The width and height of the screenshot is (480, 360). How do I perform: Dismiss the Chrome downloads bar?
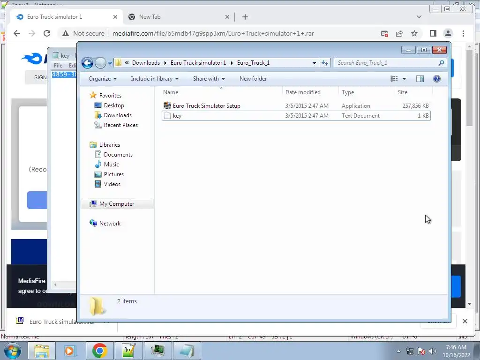coord(465,321)
